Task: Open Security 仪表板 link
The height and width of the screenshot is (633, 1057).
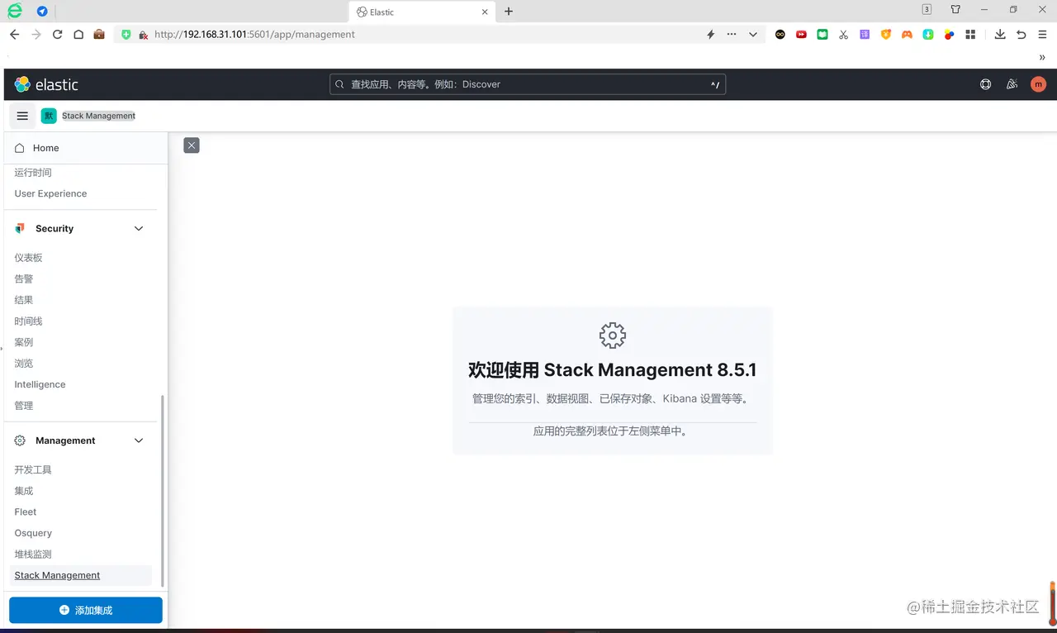Action: coord(28,258)
